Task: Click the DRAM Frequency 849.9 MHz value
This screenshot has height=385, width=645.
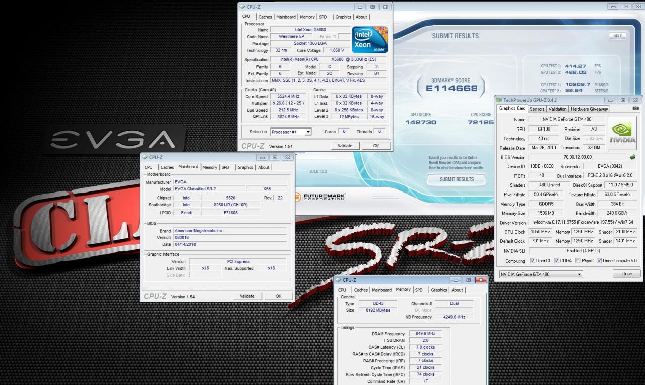Action: (425, 334)
